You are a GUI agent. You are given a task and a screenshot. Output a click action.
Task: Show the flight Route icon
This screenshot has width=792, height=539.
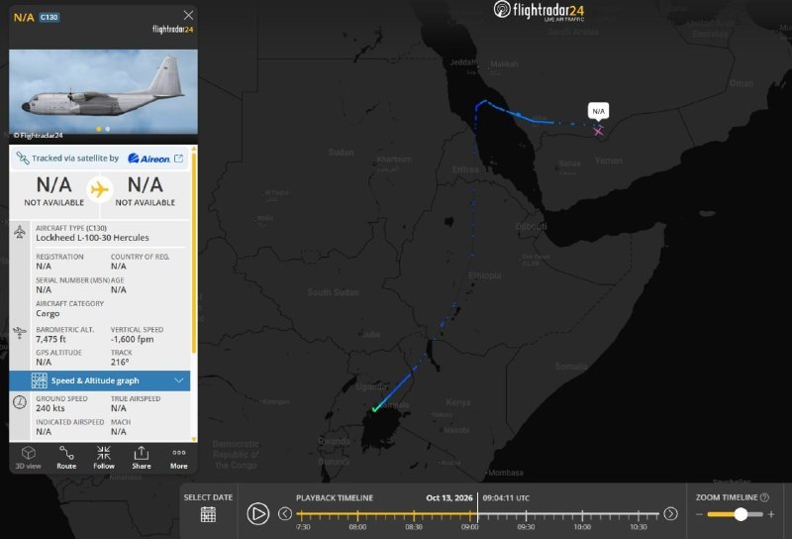(66, 453)
